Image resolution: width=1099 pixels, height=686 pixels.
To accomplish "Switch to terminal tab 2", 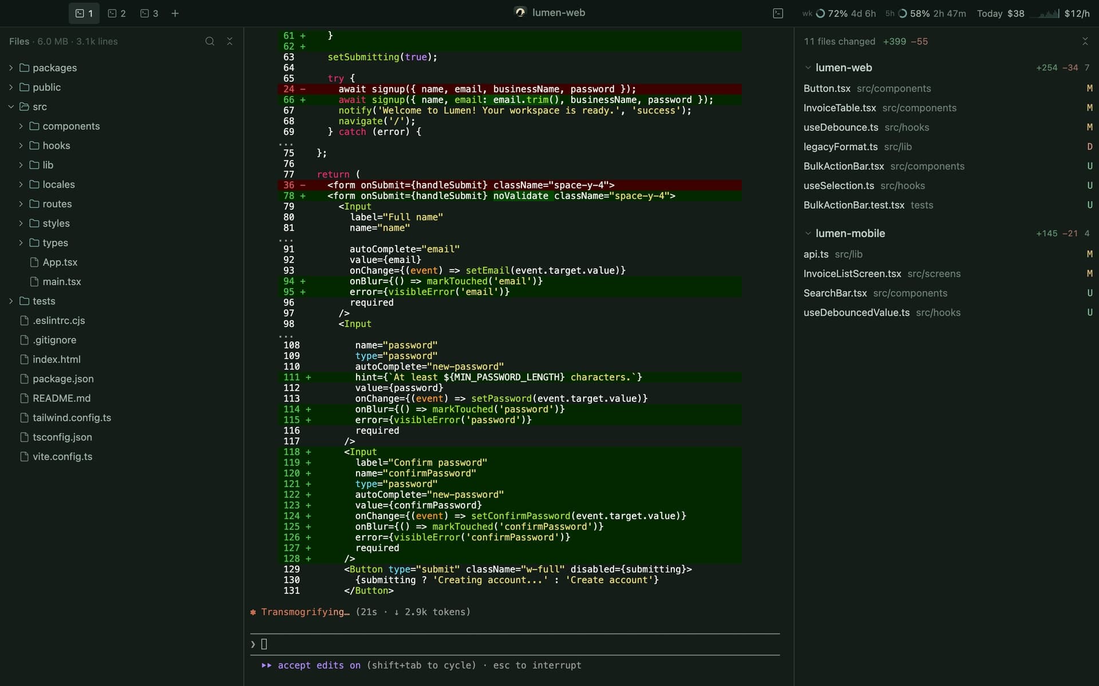I will pyautogui.click(x=117, y=13).
